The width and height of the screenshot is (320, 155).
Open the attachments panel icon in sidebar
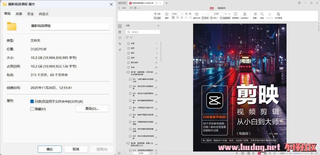point(120,43)
